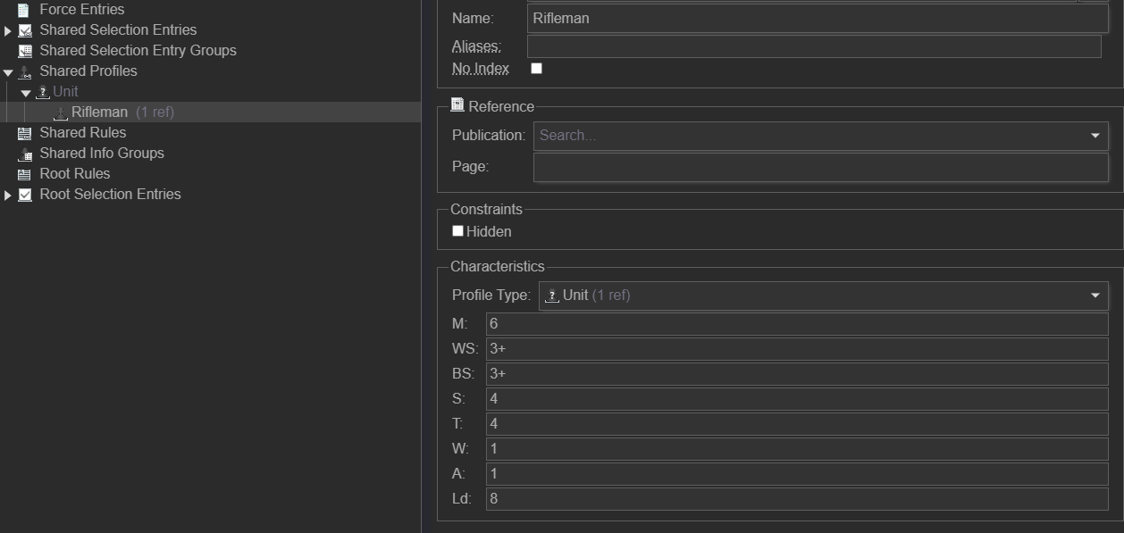Screen dimensions: 1124x533
Task: Collapse the Shared Profiles node
Action: point(8,71)
